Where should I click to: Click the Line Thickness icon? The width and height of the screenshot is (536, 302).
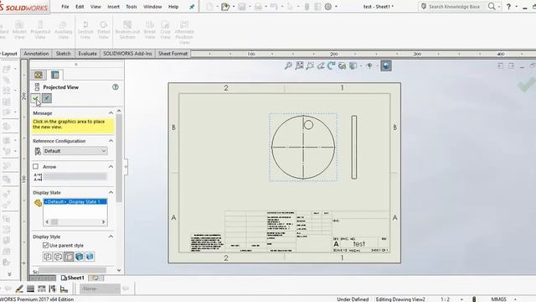(30, 289)
